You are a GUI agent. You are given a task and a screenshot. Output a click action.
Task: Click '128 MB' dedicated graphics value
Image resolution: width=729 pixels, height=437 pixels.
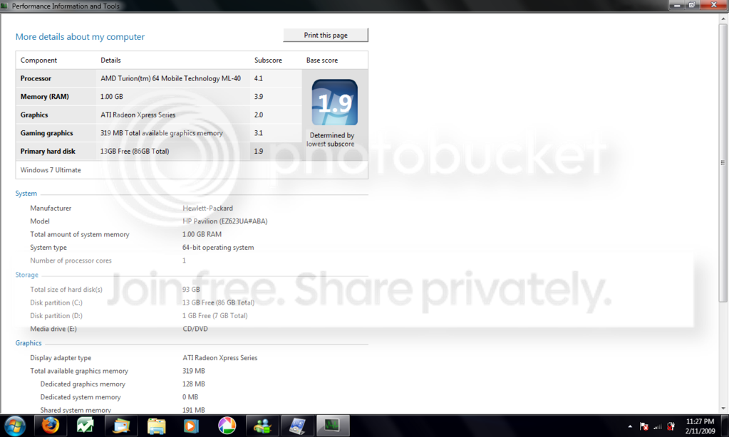(x=194, y=384)
